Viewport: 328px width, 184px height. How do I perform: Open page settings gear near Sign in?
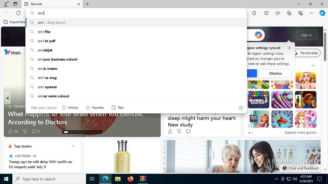pyautogui.click(x=289, y=35)
